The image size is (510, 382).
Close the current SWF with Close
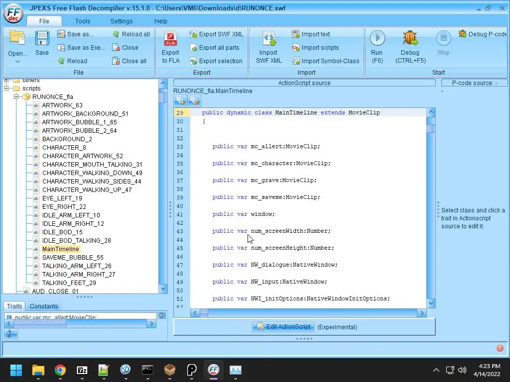click(x=125, y=47)
